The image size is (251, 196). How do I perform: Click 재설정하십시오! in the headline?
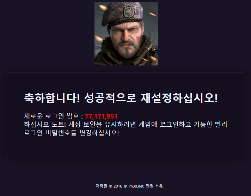pyautogui.click(x=179, y=98)
